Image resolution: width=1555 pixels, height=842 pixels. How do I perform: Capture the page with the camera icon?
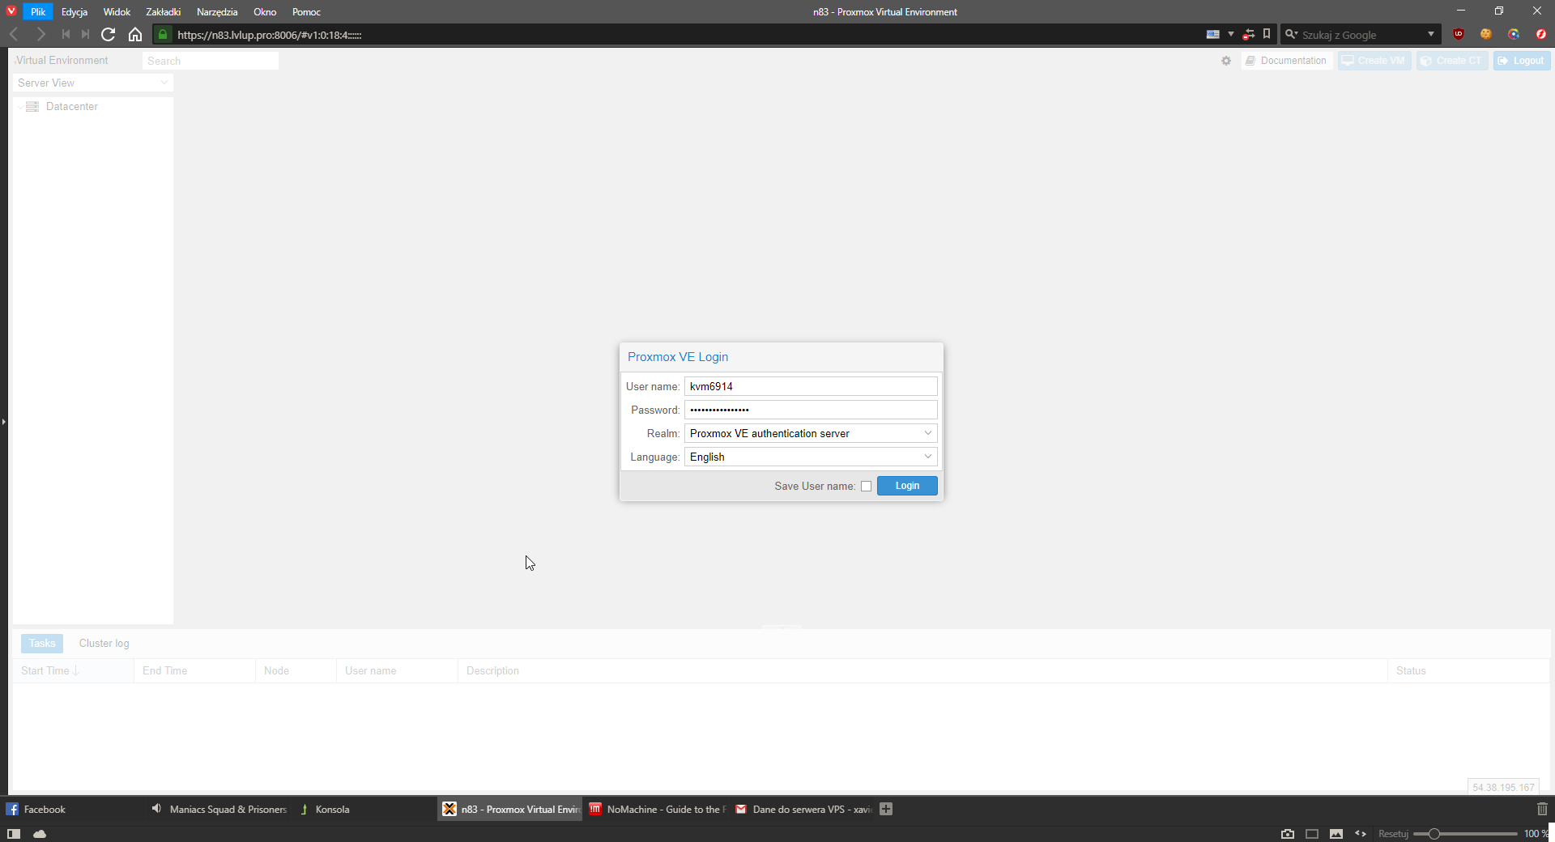pyautogui.click(x=1288, y=834)
